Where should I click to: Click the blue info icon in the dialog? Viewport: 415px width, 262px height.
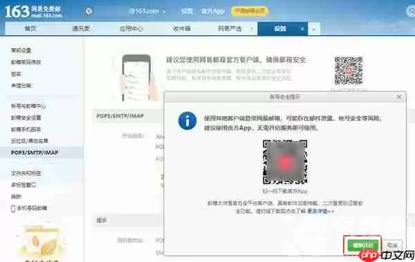pyautogui.click(x=187, y=121)
